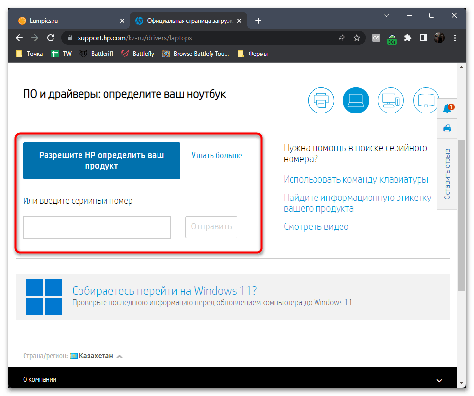Screen dimensions: 474x396
Task: Reload the page with refresh icon
Action: tap(51, 38)
